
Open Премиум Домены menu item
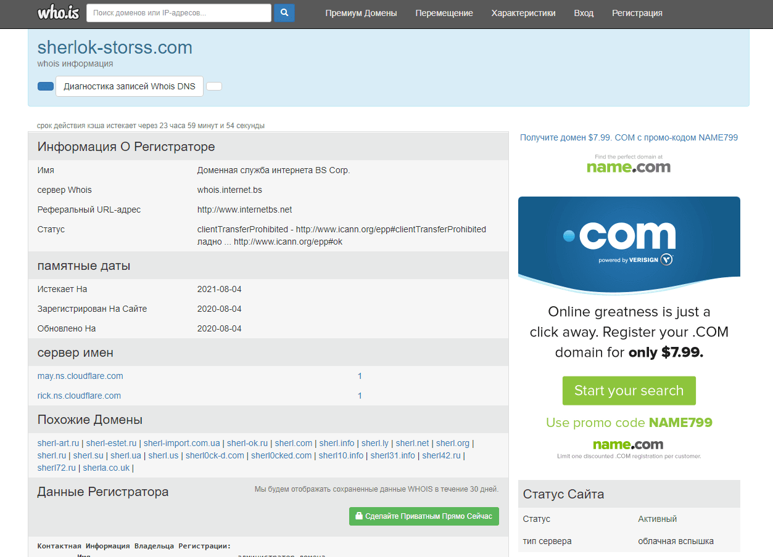361,13
